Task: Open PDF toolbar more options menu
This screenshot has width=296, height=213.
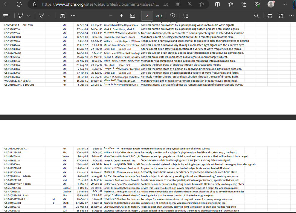Action: click(x=292, y=16)
